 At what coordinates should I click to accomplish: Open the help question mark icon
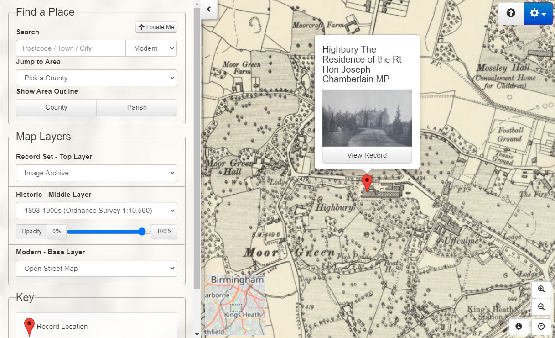point(511,13)
